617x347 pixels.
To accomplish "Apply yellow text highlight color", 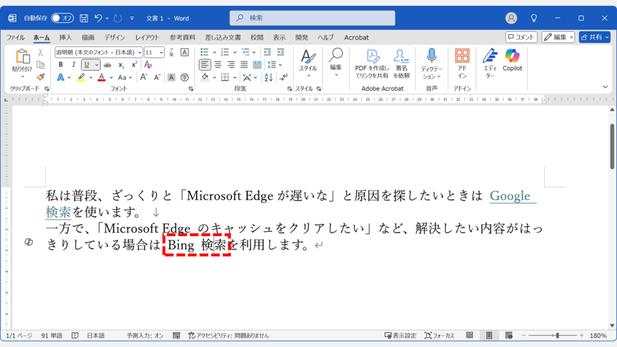I will click(x=81, y=78).
